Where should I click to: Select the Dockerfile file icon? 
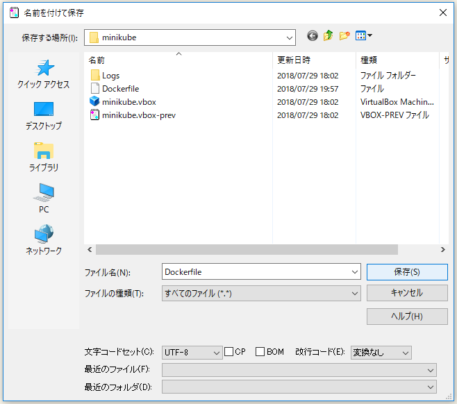95,89
